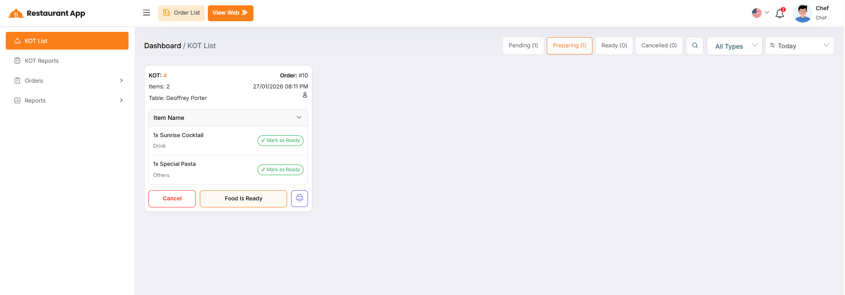Open the All Types dropdown
Viewport: 845px width, 295px height.
click(x=734, y=46)
